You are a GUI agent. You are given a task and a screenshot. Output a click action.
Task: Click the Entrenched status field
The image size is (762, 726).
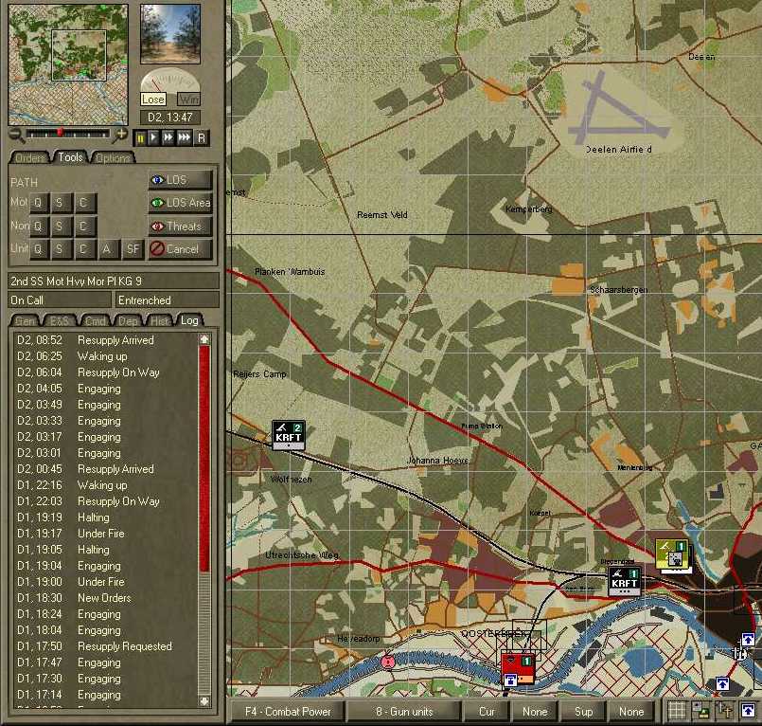tap(167, 300)
